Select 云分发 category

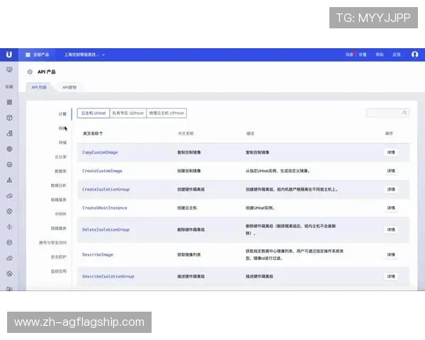(x=60, y=157)
